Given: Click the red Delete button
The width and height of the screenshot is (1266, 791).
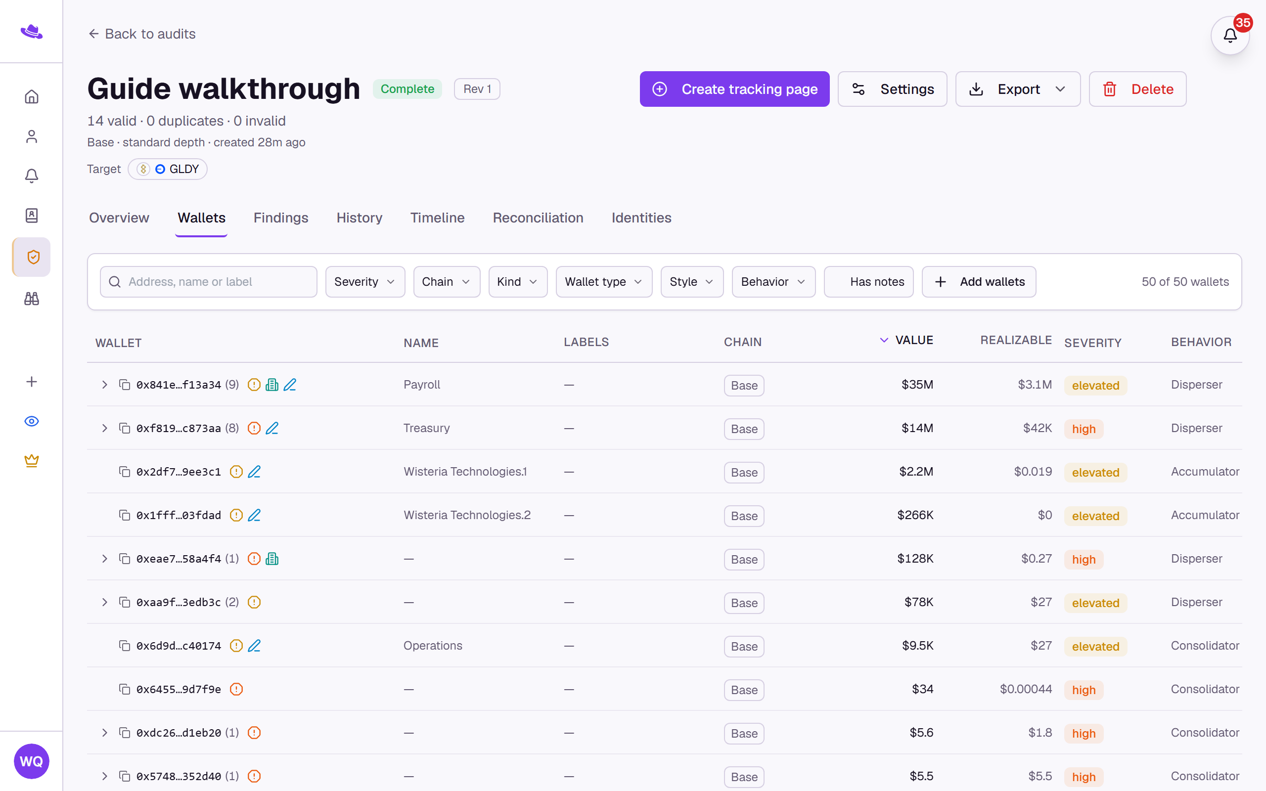Looking at the screenshot, I should click(x=1137, y=89).
